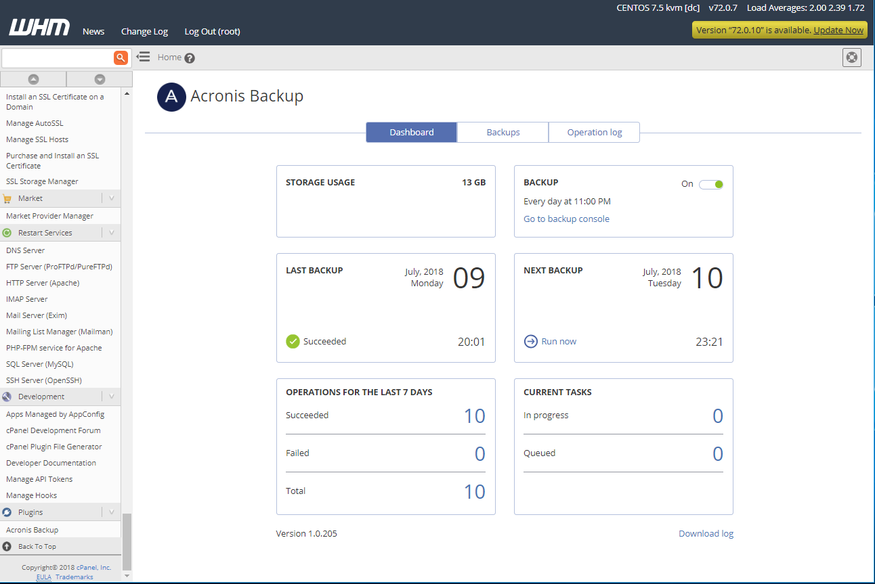Click the orange search magnifier button

pos(121,58)
